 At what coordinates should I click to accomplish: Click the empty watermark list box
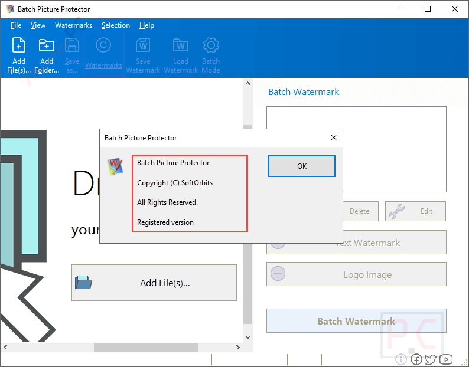click(356, 149)
